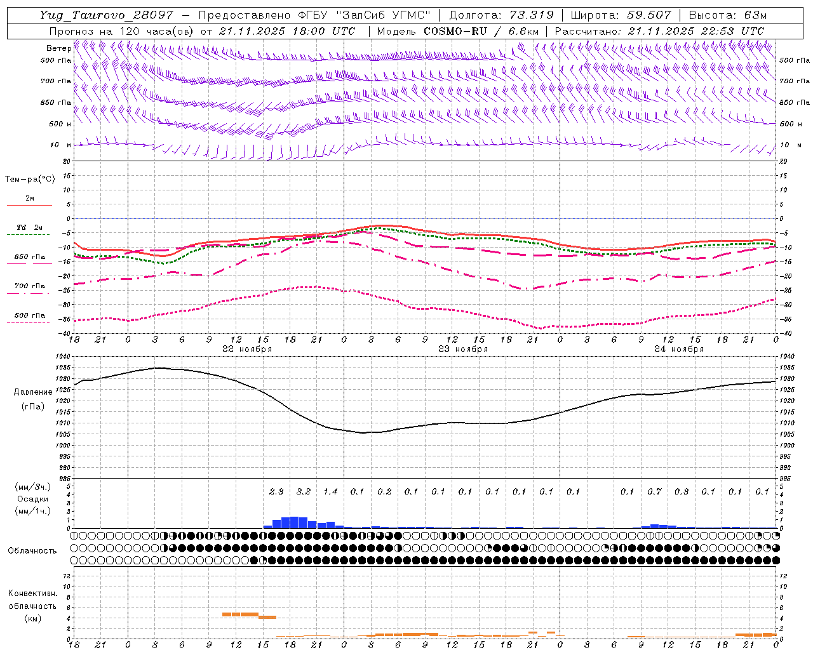This screenshot has width=813, height=650.
Task: Click the "(мм/1ч.)" precipitation unit label
Action: click(x=33, y=511)
